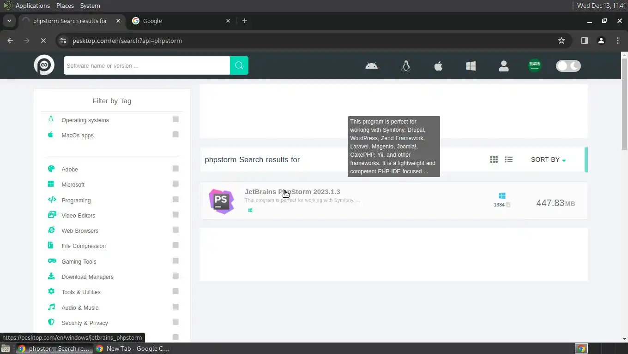628x354 pixels.
Task: Open the Linux penguin icon in header
Action: coord(406,66)
